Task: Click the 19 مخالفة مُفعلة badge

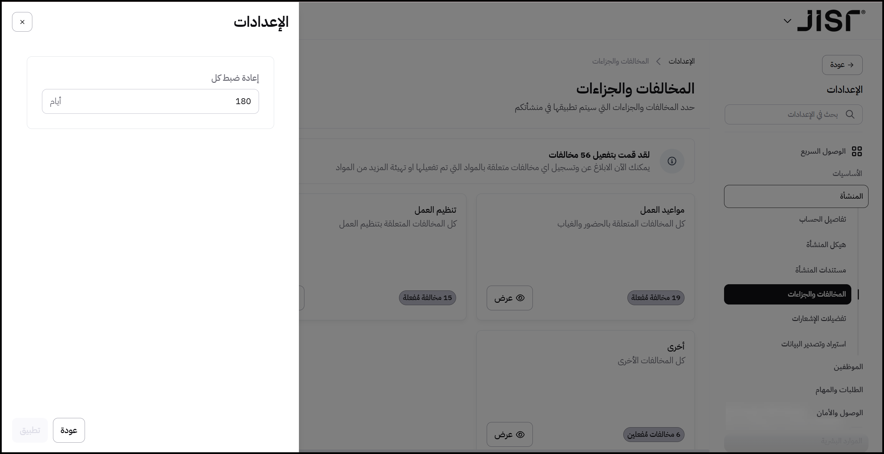Action: tap(656, 298)
